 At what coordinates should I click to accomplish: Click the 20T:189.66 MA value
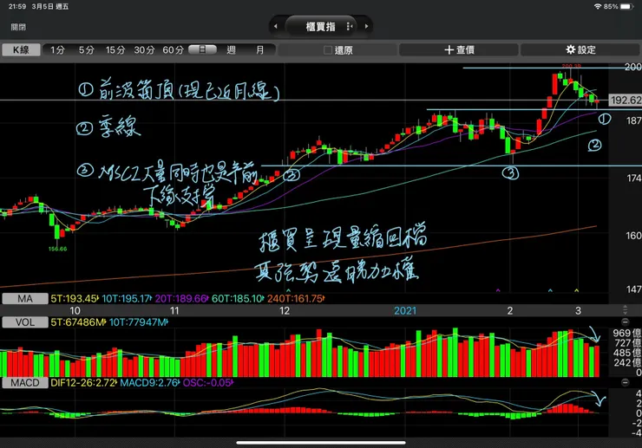pos(181,299)
